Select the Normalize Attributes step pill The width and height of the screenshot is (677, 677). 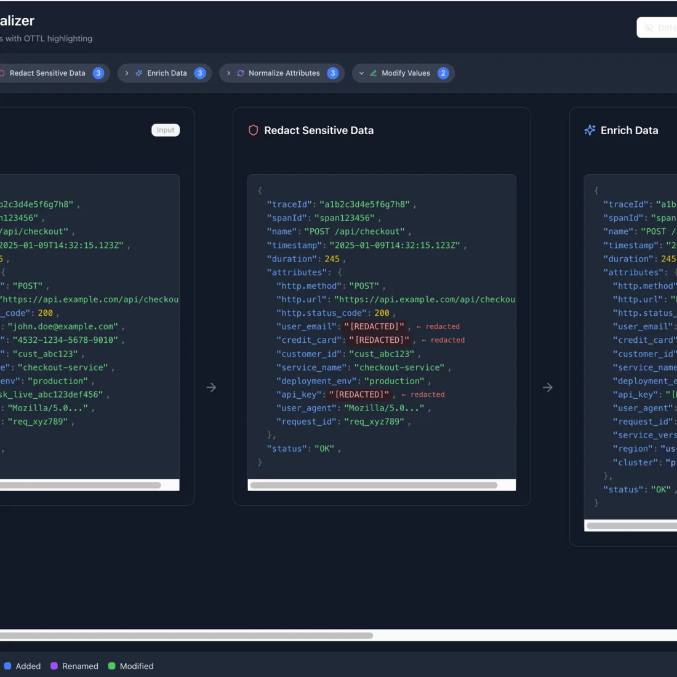click(282, 73)
